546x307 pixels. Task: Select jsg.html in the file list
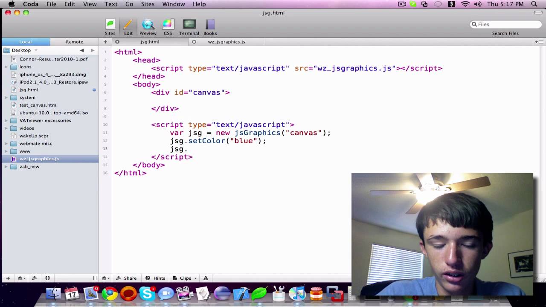tap(29, 90)
